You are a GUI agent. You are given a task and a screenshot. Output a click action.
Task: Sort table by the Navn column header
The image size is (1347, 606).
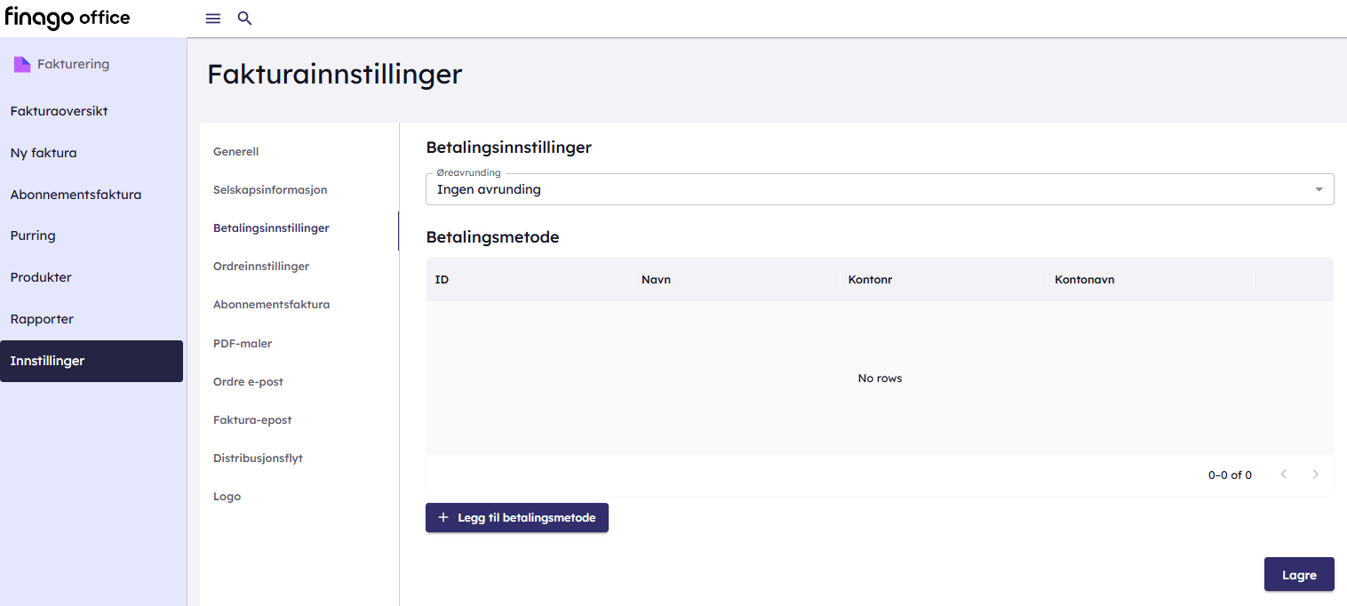[x=656, y=280]
